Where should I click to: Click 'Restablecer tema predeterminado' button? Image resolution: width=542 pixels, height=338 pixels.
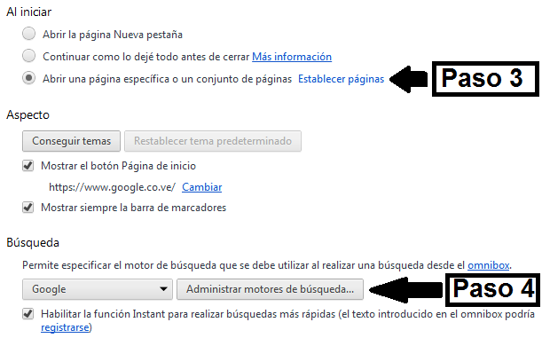213,141
